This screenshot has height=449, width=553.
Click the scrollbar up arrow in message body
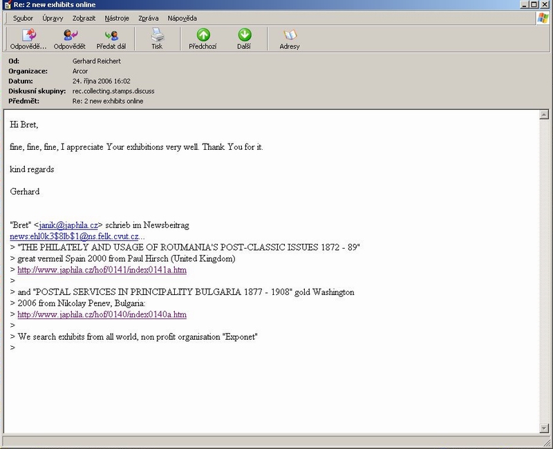(544, 115)
